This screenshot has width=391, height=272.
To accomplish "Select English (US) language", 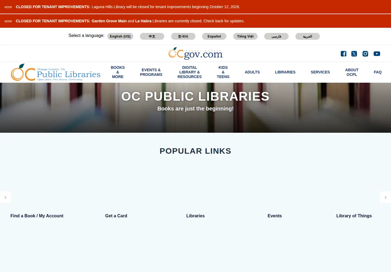I will tap(120, 36).
